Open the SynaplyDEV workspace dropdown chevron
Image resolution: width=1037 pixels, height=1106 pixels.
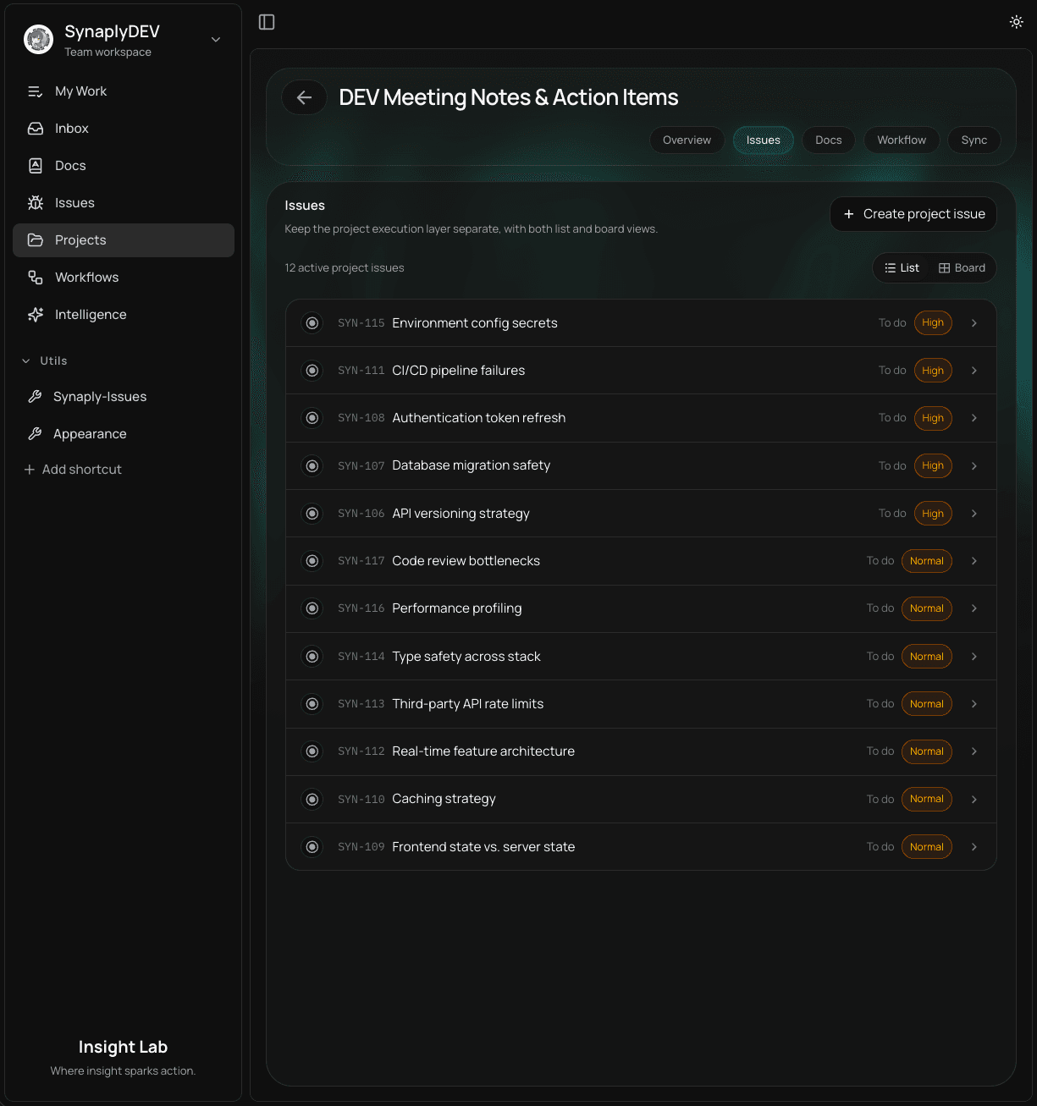216,40
